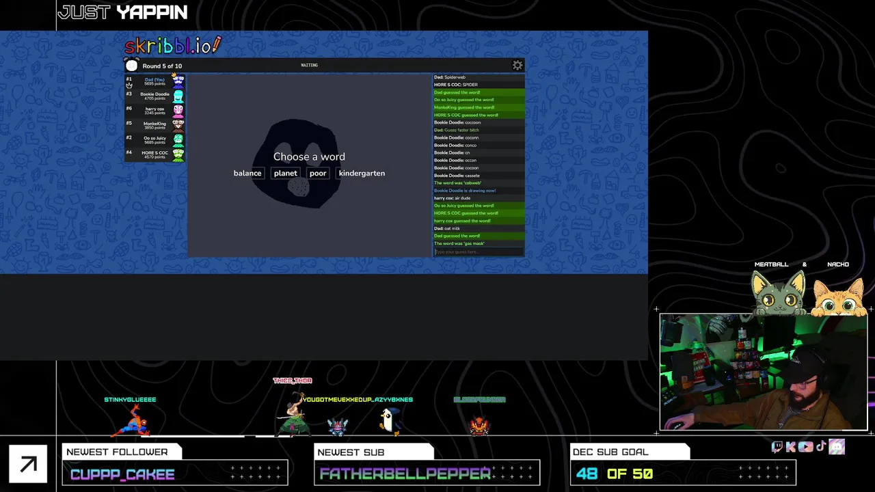Click the "NEWEST SUB" label
Viewport: 875px width, 492px height.
(x=351, y=452)
